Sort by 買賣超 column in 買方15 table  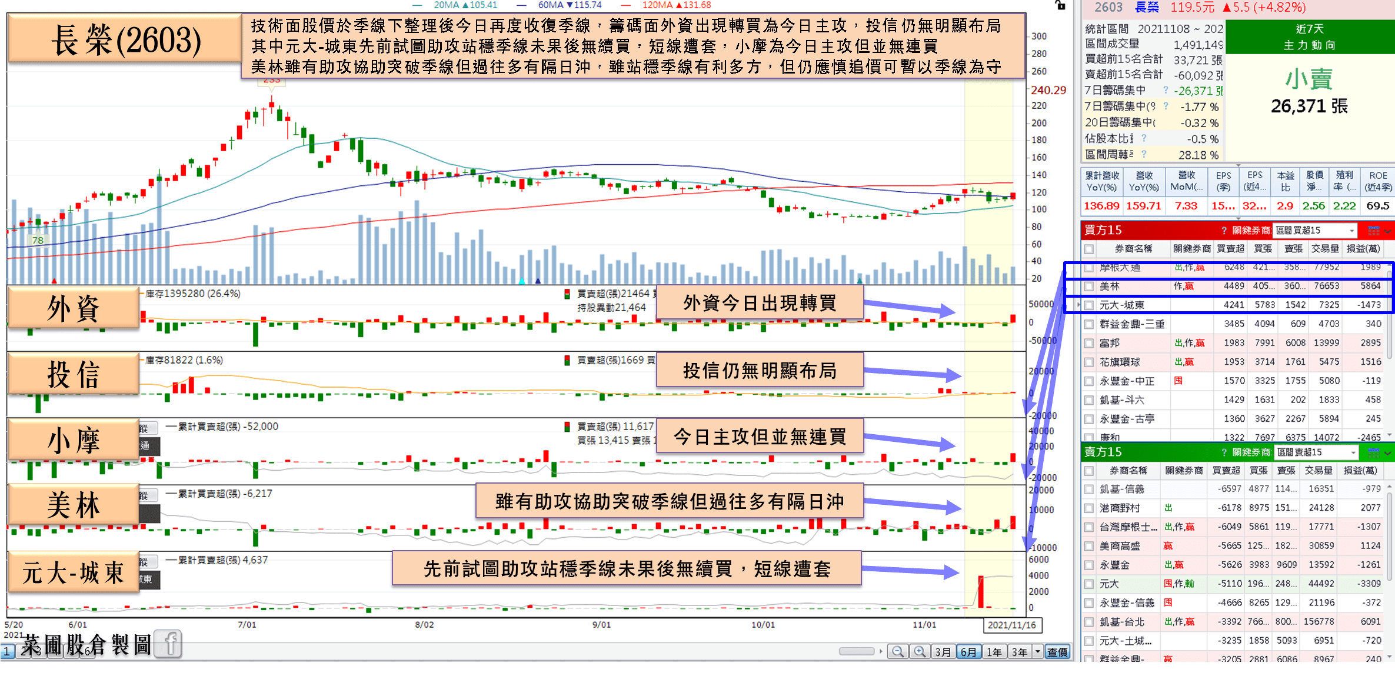(x=1230, y=249)
